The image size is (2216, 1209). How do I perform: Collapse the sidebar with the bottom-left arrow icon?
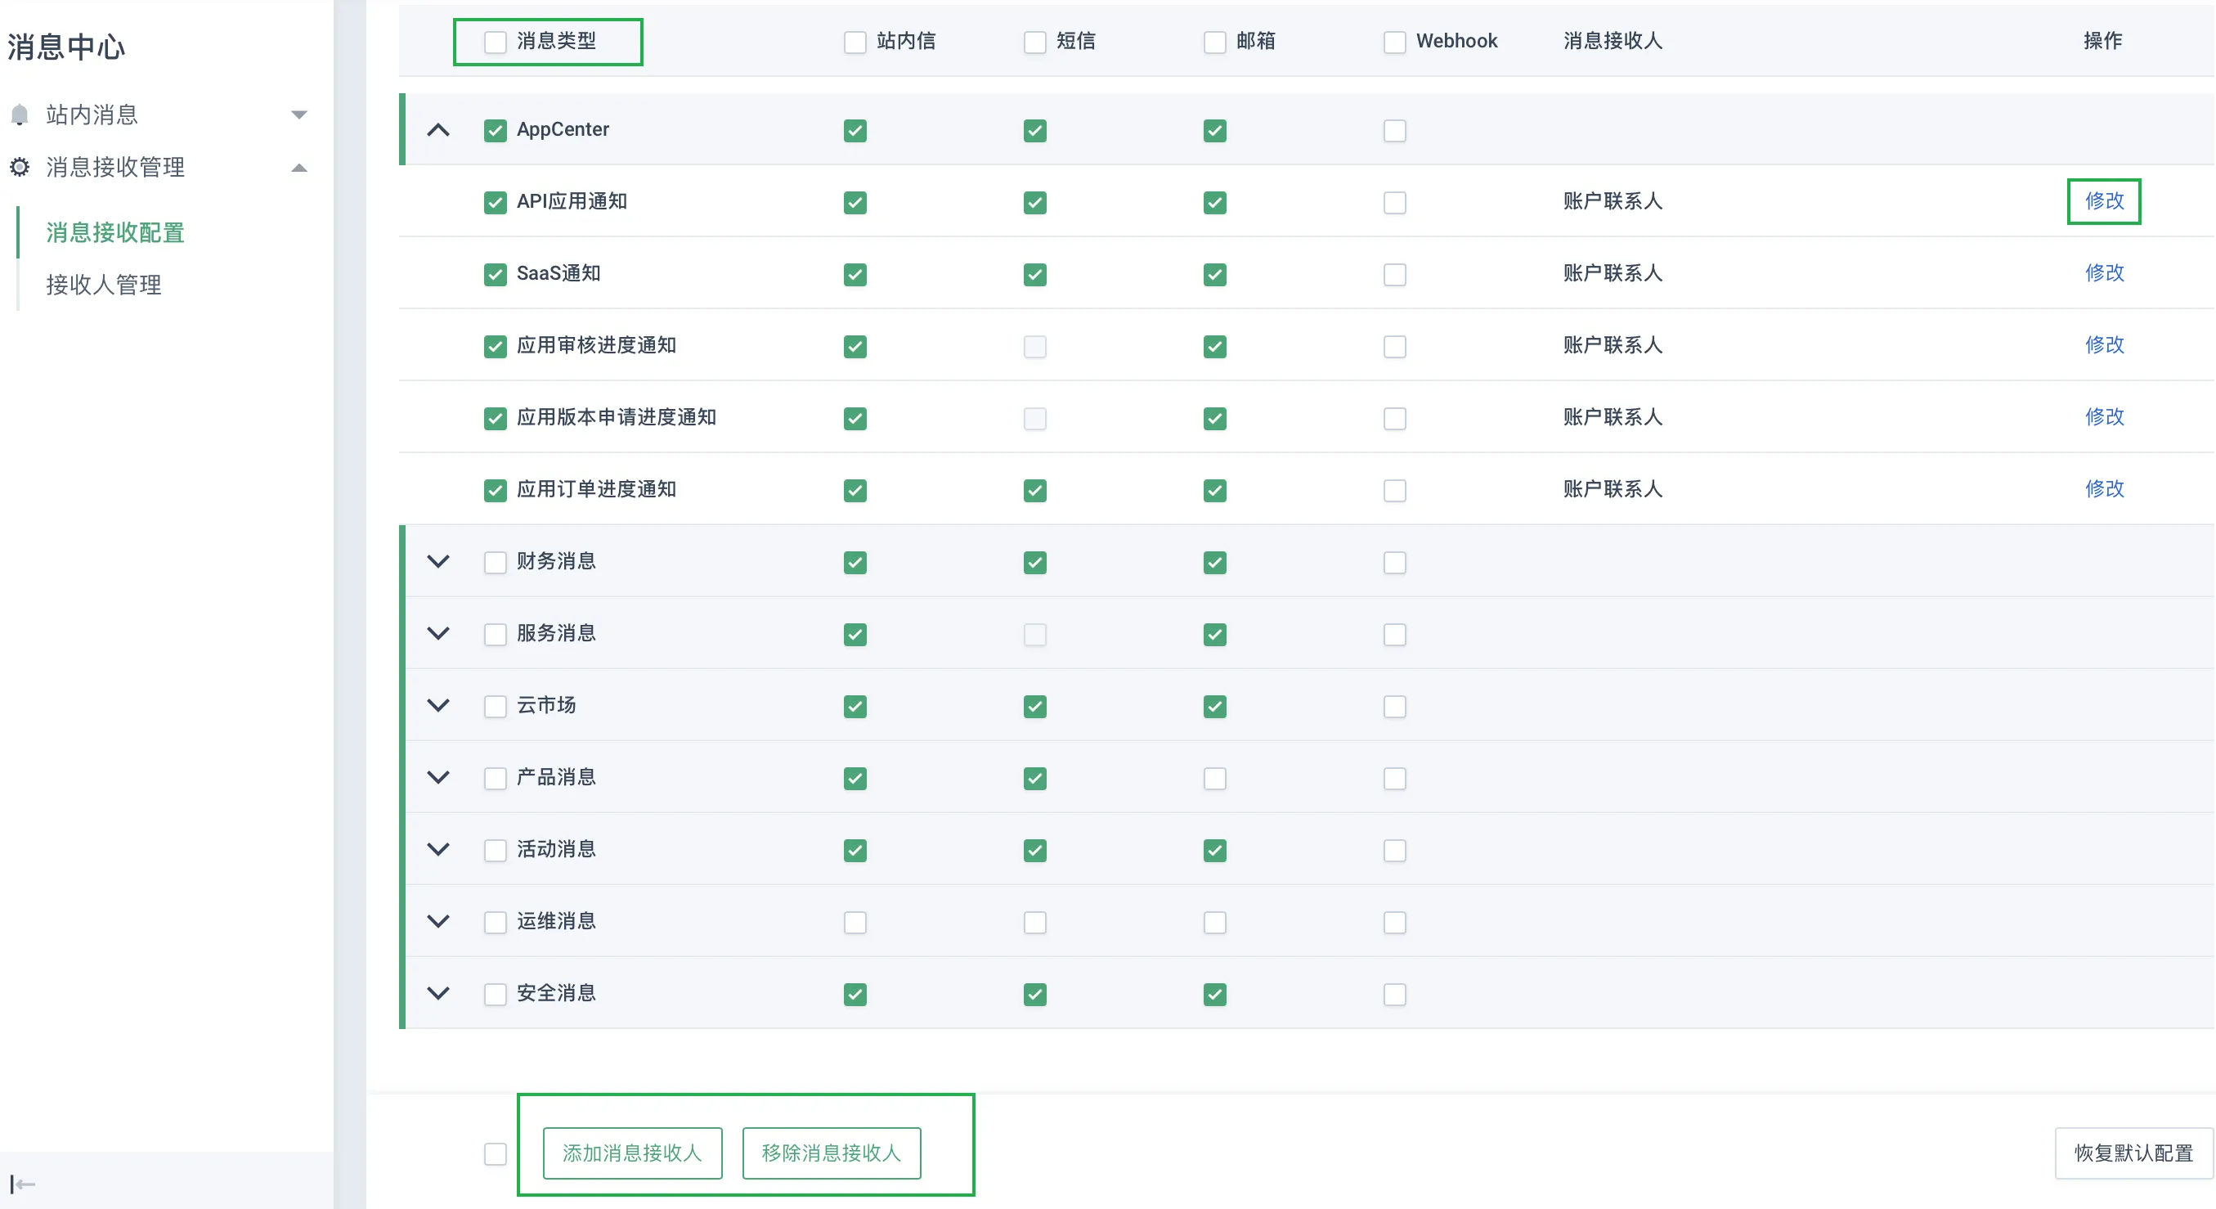22,1184
